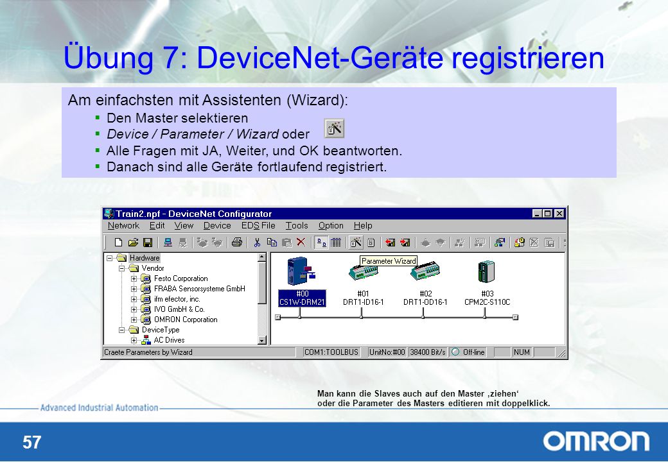Save the network with the floppy icon
The height and width of the screenshot is (462, 668).
coord(148,243)
